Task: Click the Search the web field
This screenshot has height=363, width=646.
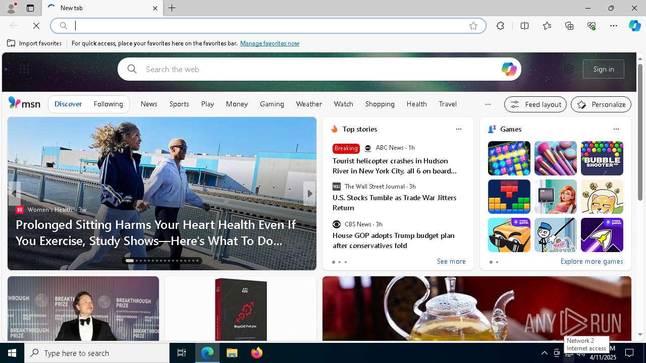Action: 319,69
